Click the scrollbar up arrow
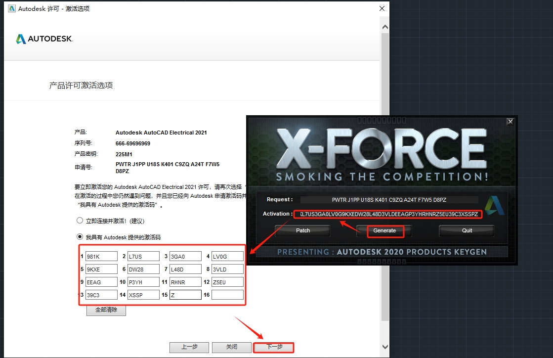This screenshot has height=358, width=553. pos(385,27)
